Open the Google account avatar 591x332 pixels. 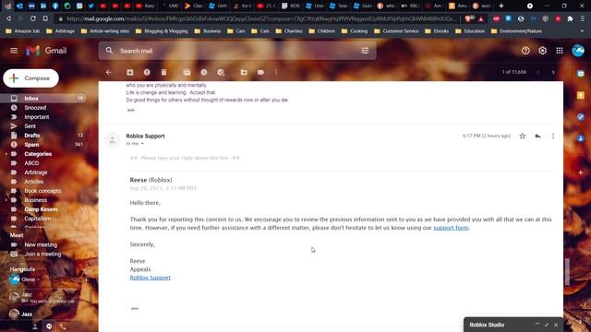click(x=578, y=51)
